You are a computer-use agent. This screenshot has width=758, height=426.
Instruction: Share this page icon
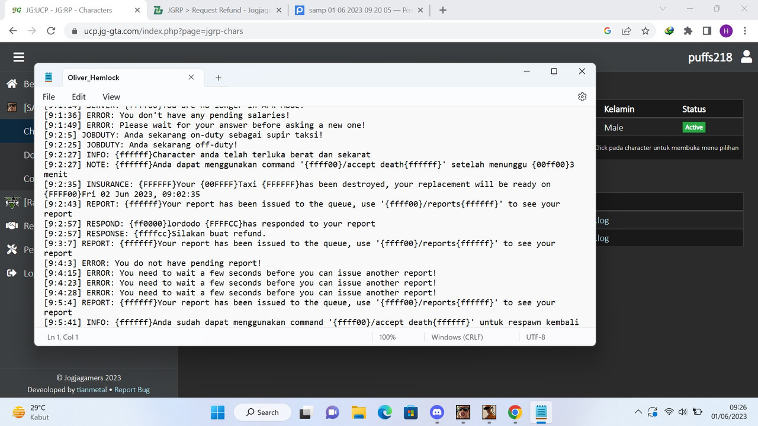point(627,31)
